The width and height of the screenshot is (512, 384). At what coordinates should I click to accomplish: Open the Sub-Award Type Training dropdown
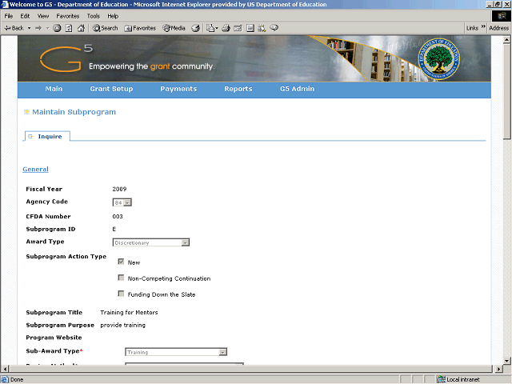coord(222,352)
